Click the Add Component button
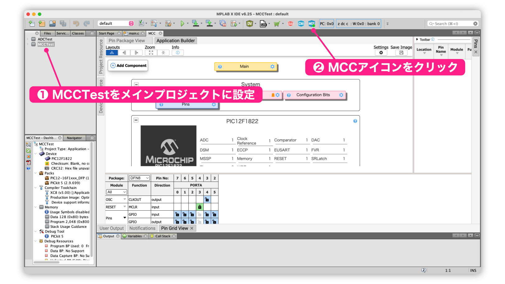The width and height of the screenshot is (505, 284). coord(128,66)
